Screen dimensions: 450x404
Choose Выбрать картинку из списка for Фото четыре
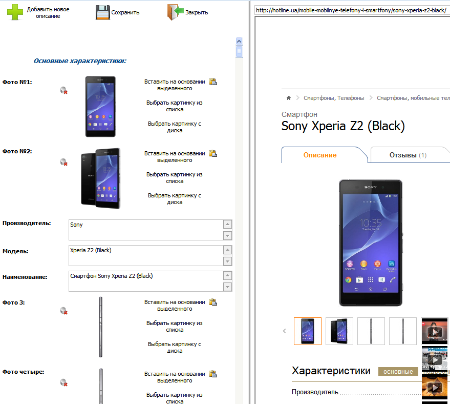click(175, 398)
